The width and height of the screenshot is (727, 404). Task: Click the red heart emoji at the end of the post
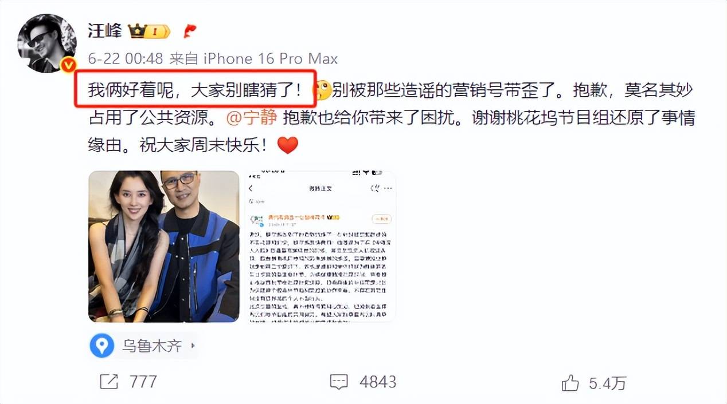click(288, 145)
